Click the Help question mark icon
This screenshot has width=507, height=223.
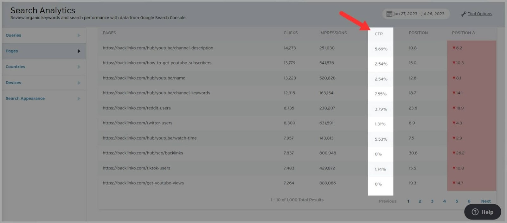(475, 212)
